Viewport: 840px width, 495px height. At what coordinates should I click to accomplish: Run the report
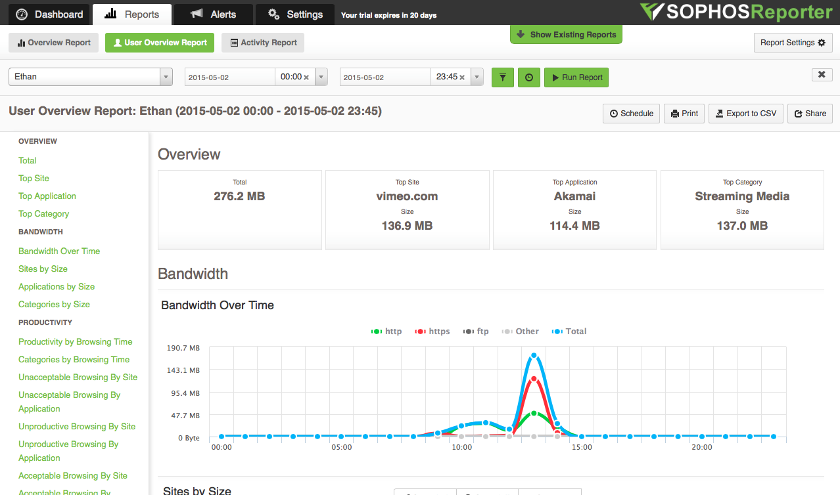pyautogui.click(x=576, y=77)
